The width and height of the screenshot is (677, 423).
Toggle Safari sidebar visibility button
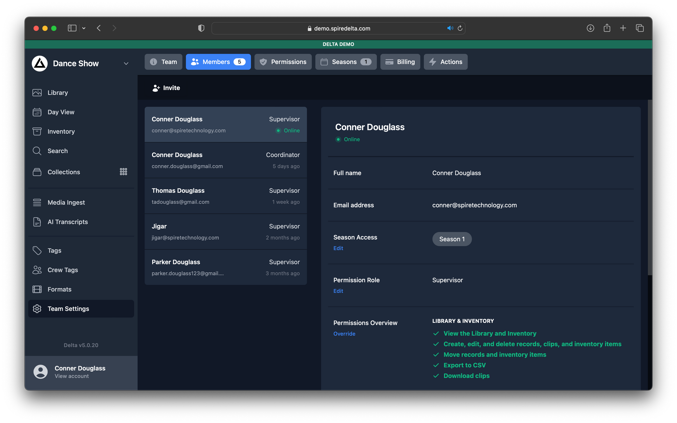72,28
